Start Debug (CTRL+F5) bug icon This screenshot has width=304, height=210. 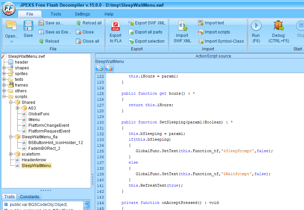(279, 26)
